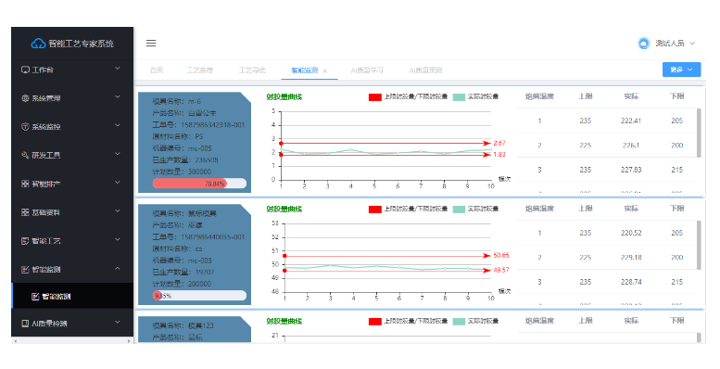This screenshot has width=720, height=369.
Task: Expand the 基础资料 sidebar menu
Action: click(72, 212)
